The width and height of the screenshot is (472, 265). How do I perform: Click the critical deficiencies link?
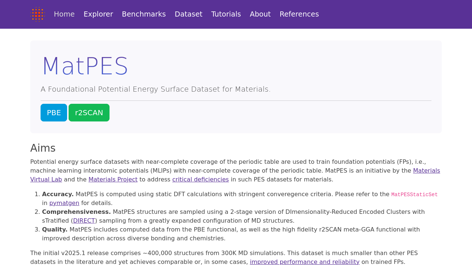click(200, 180)
